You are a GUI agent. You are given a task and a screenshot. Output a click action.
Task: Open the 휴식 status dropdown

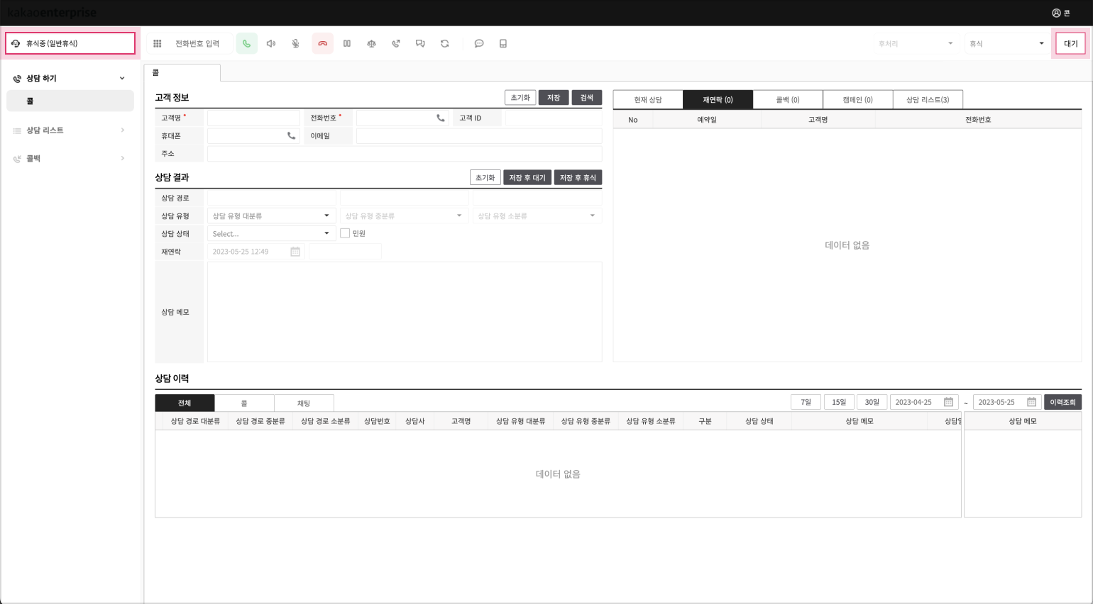[1006, 43]
